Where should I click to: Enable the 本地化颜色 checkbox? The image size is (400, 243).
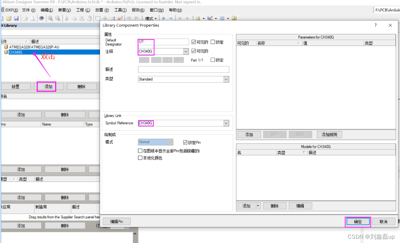point(140,158)
